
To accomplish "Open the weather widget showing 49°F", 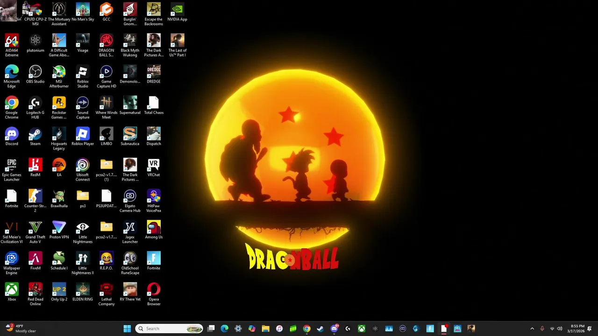I will [x=20, y=329].
